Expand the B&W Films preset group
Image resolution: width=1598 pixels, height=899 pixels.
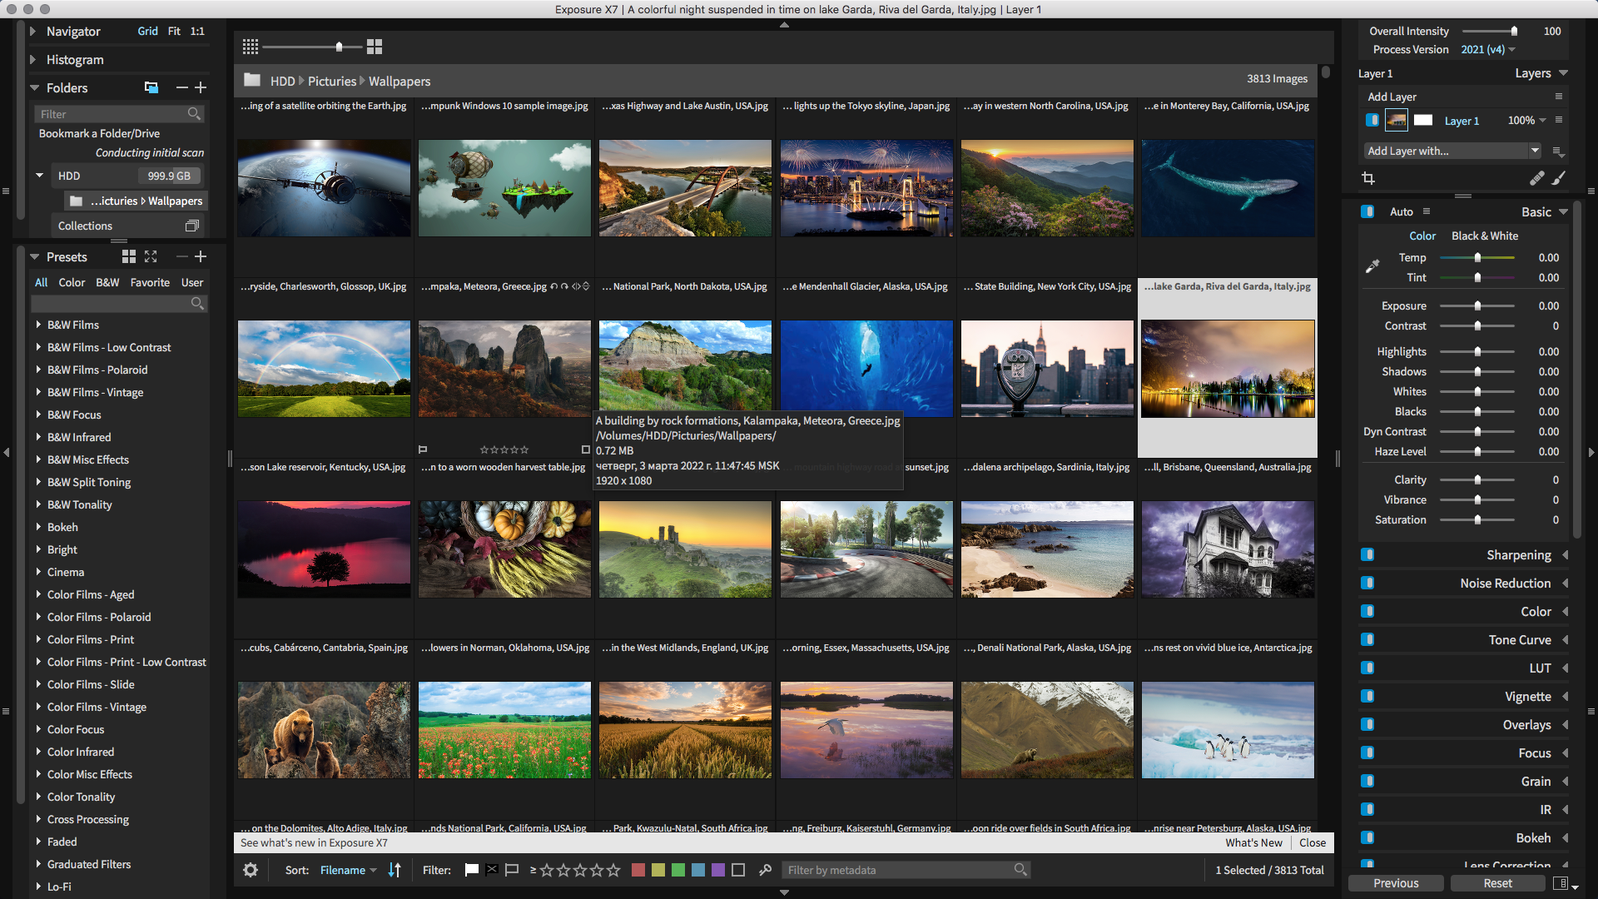coord(38,325)
